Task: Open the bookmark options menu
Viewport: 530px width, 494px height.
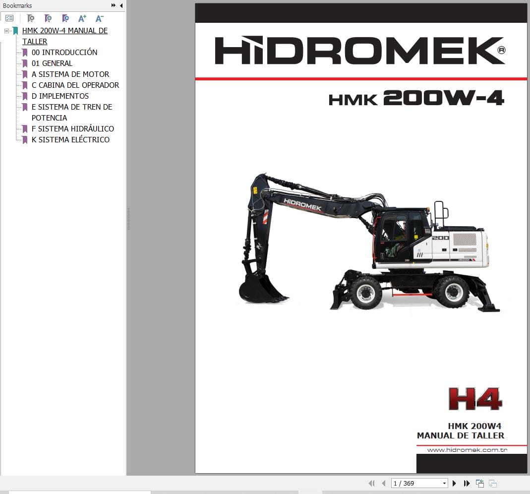Action: 9,18
